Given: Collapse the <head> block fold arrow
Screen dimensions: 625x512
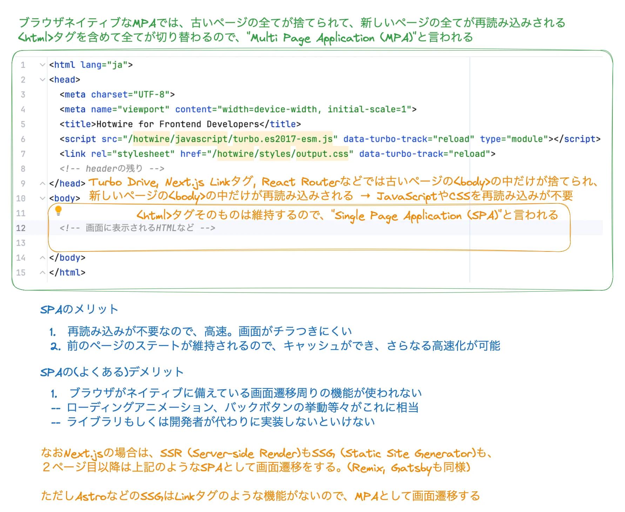Looking at the screenshot, I should pos(42,80).
